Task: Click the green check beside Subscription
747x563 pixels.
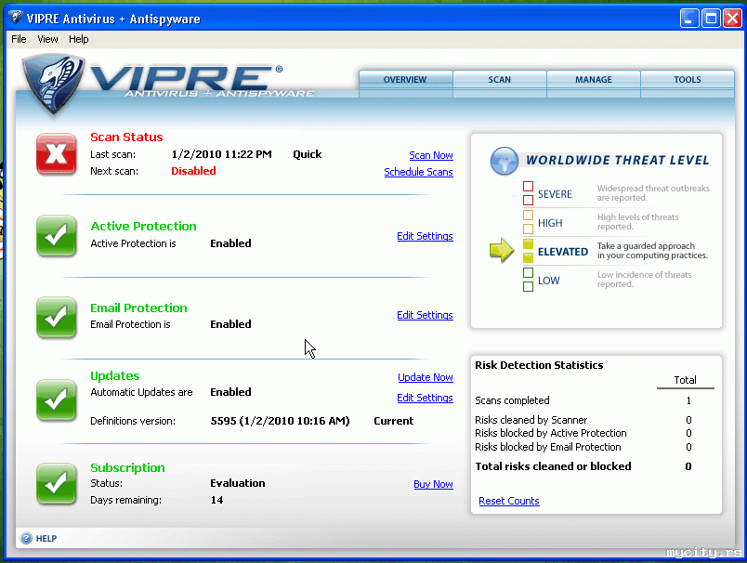Action: point(57,483)
